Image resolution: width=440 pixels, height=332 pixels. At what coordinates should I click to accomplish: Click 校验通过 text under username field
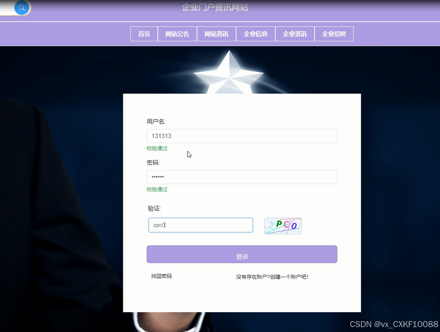point(157,149)
